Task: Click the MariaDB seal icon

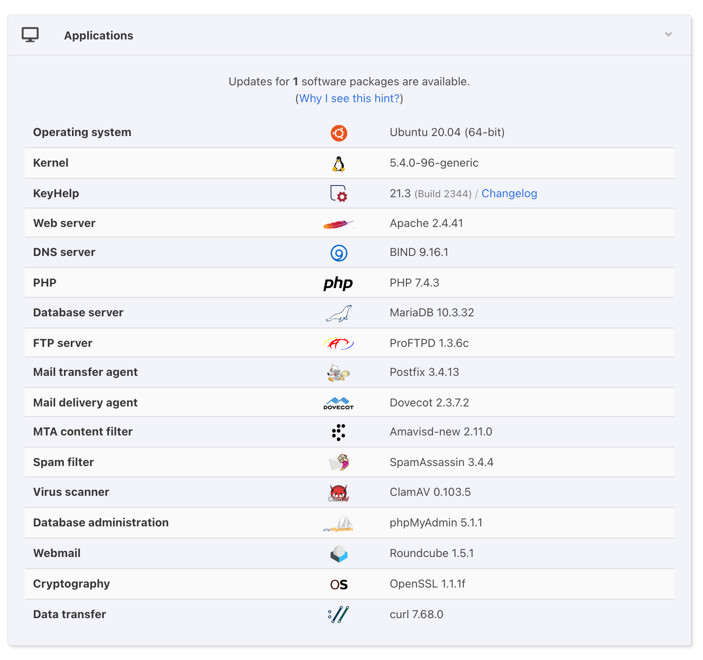Action: [339, 313]
